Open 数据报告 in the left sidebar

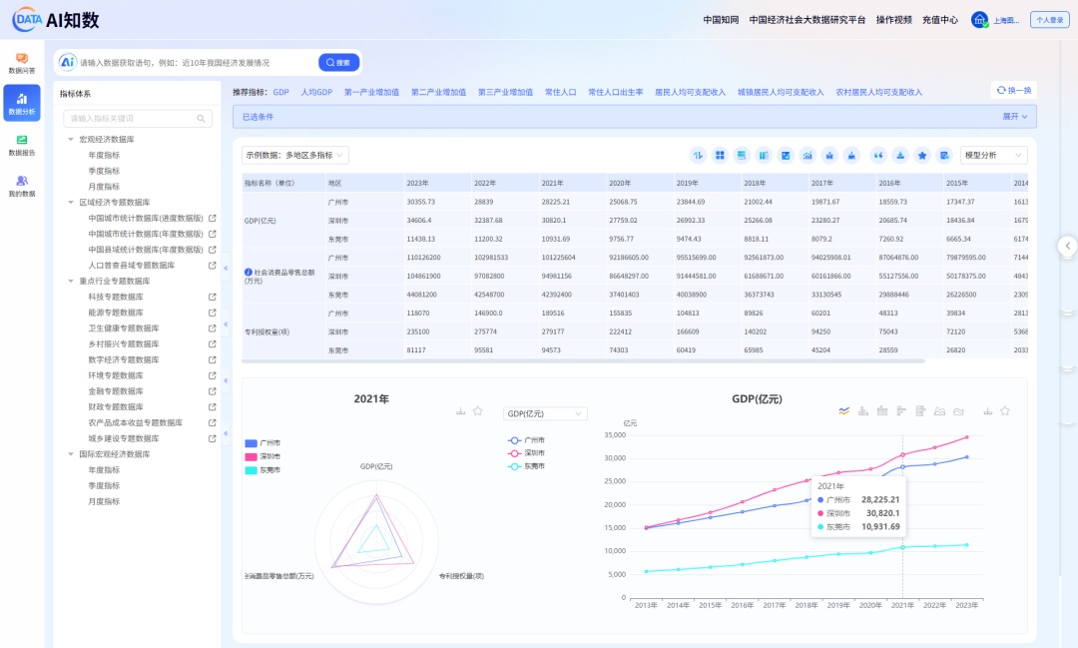22,145
